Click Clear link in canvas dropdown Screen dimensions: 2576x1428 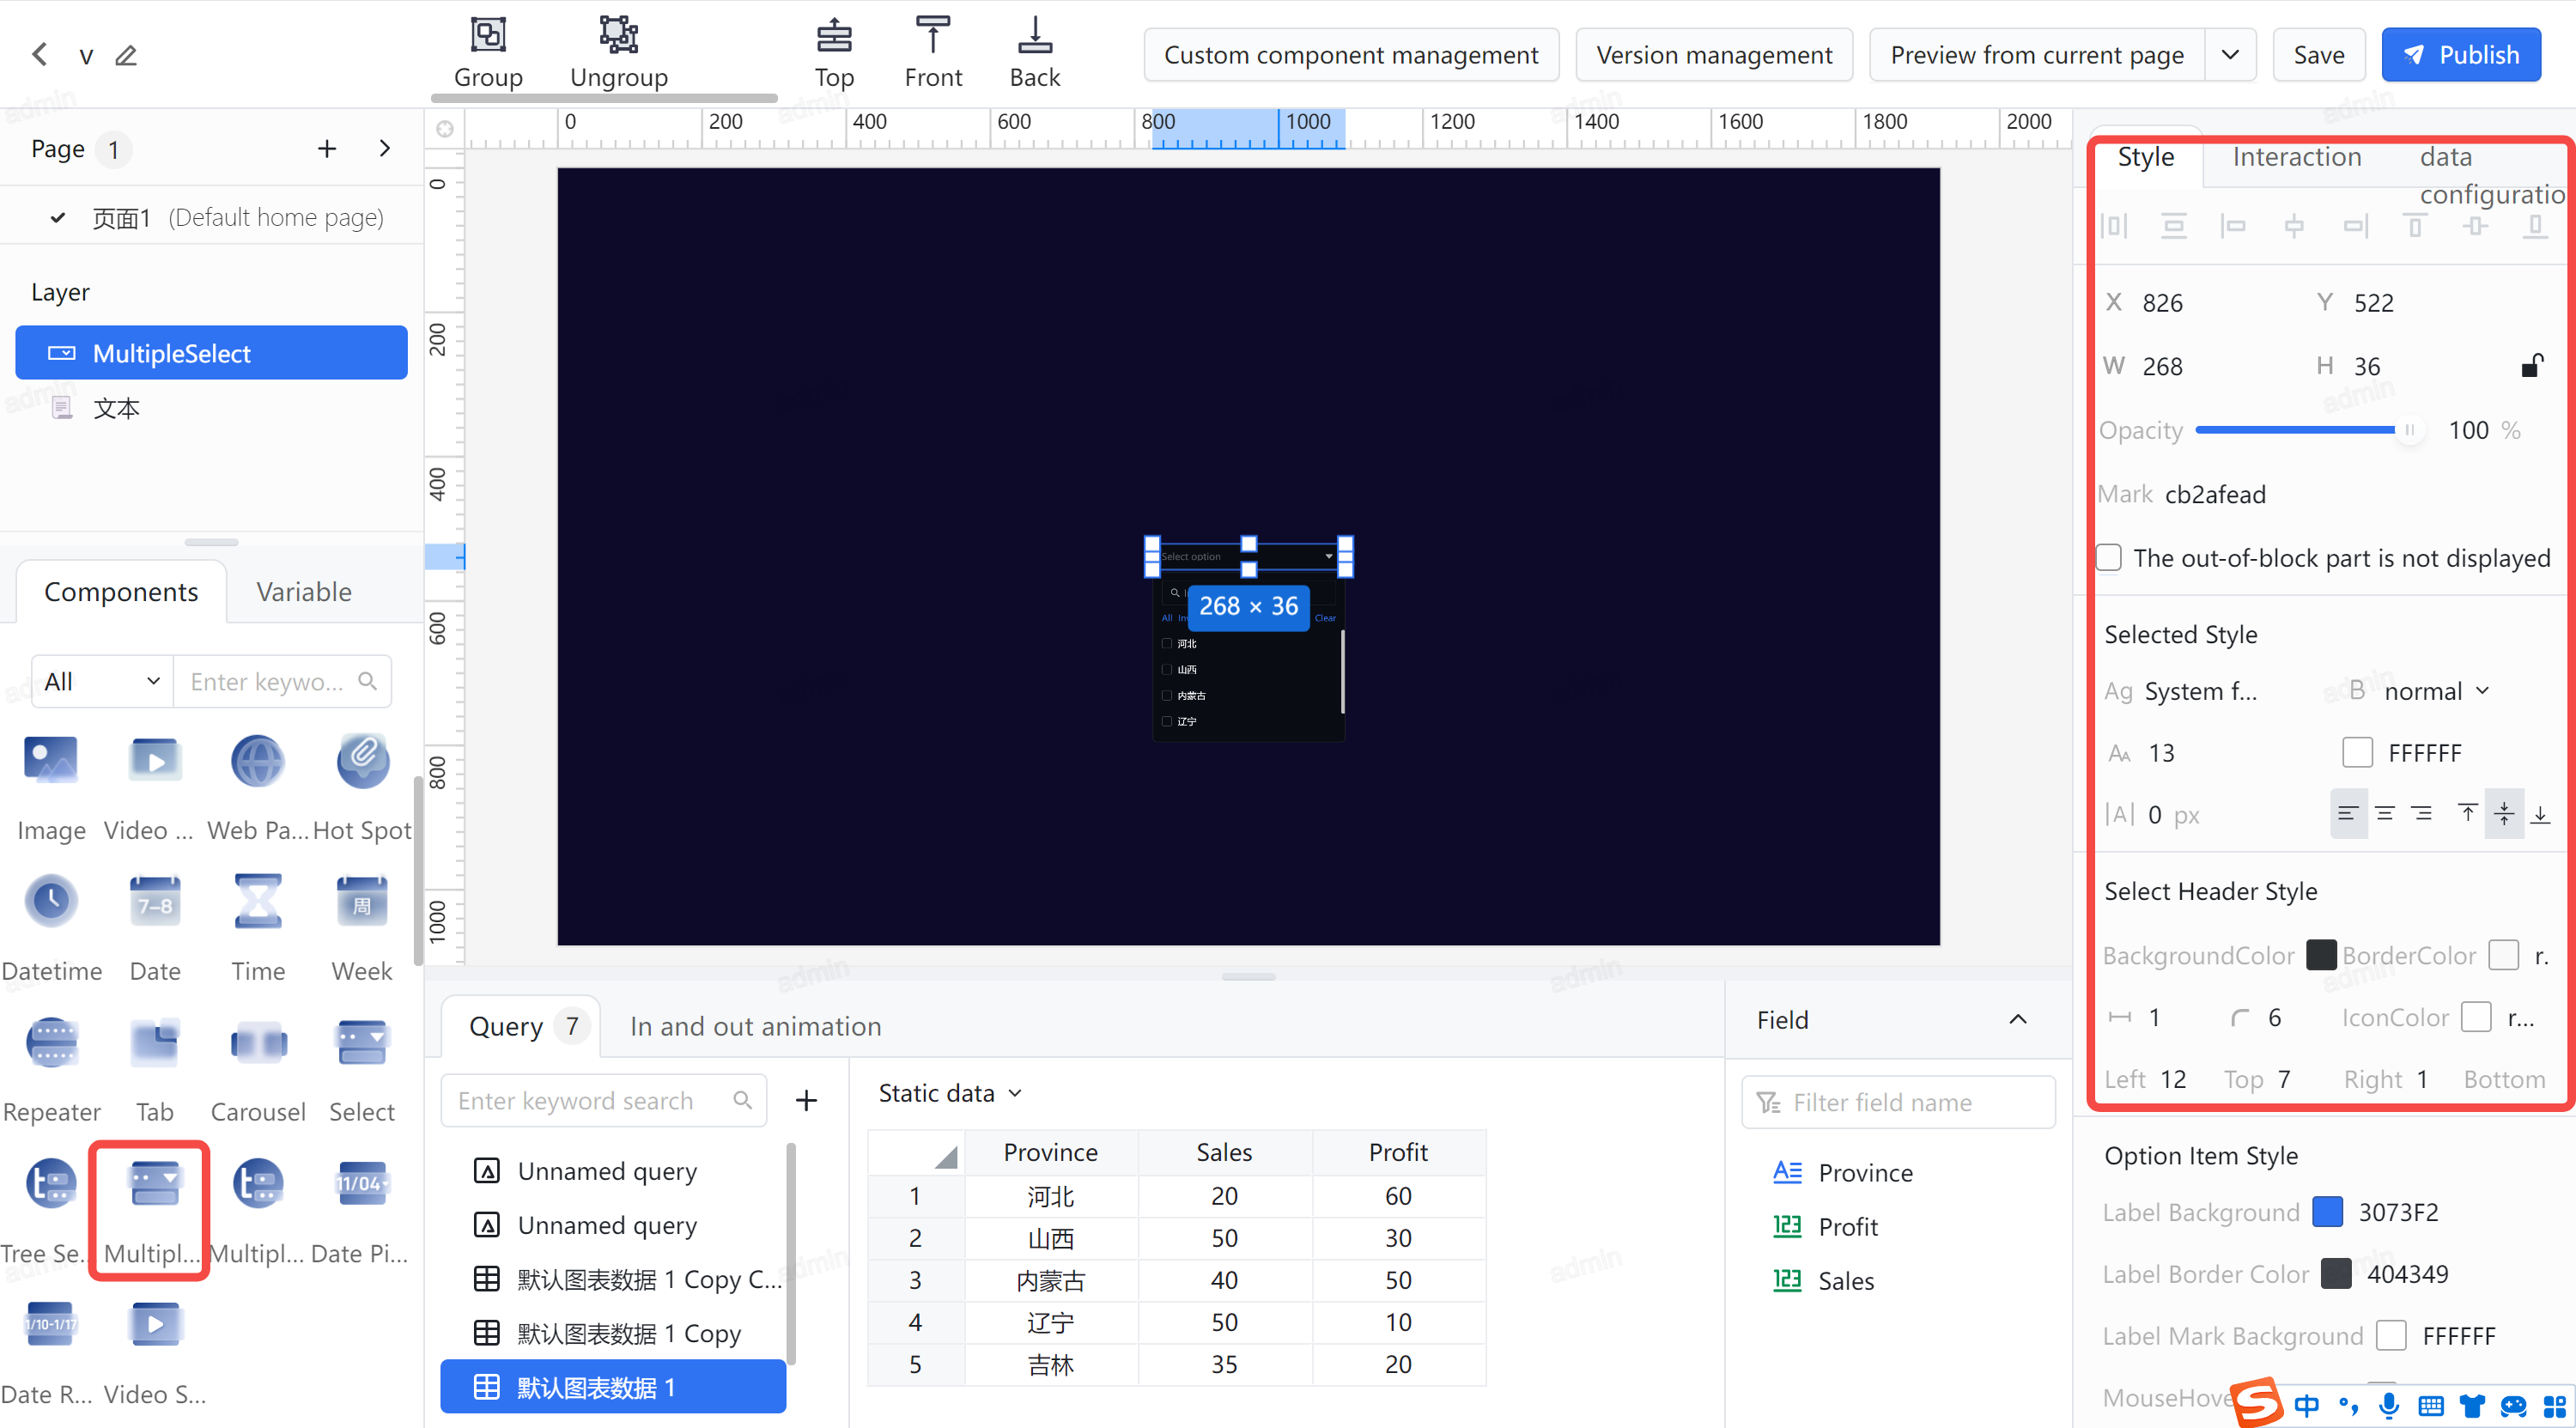coord(1325,618)
